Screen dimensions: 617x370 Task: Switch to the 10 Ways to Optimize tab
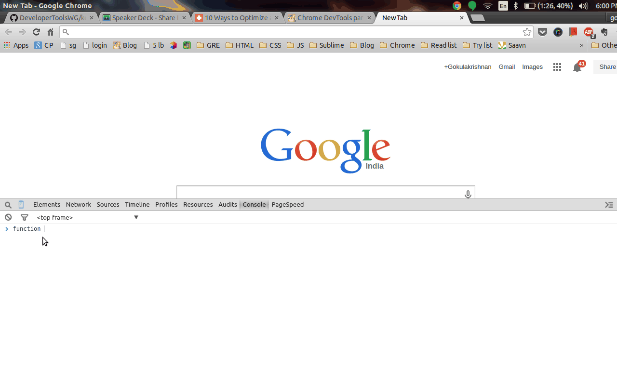pos(237,18)
